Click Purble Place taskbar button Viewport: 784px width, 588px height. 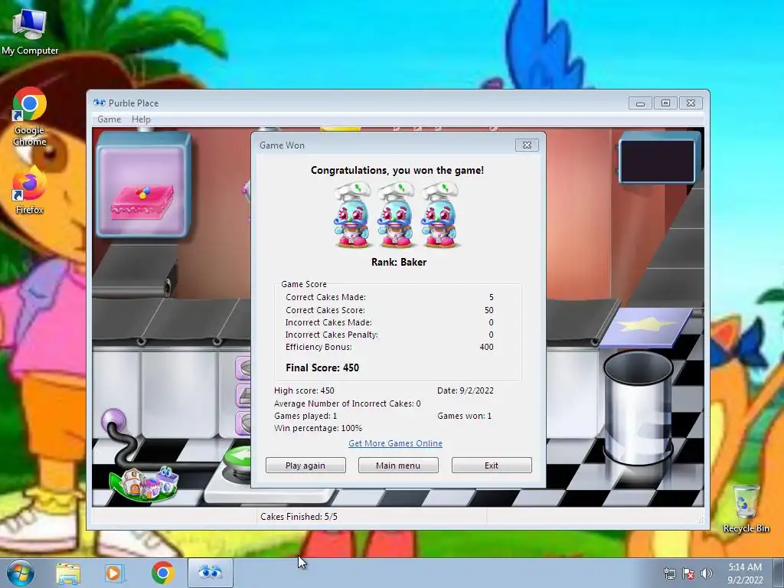pyautogui.click(x=211, y=573)
